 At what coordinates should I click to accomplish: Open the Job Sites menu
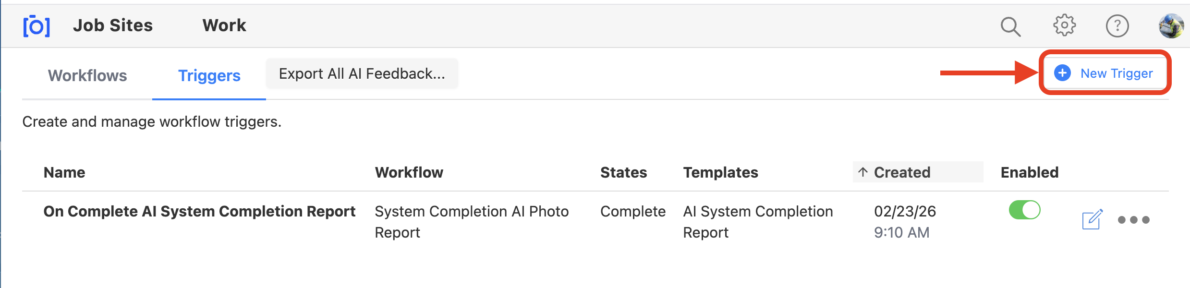coord(113,25)
